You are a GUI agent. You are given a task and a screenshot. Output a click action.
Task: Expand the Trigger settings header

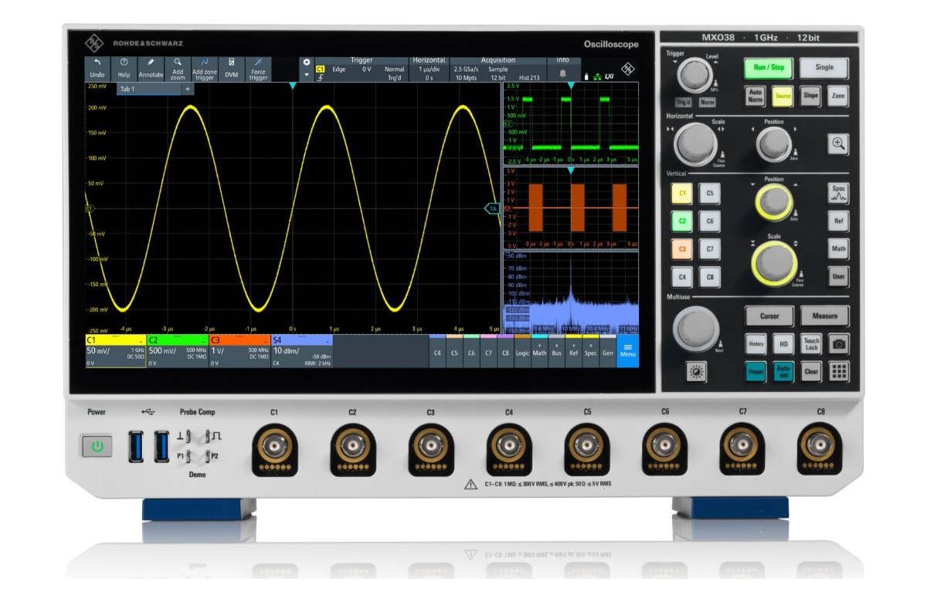(x=362, y=60)
